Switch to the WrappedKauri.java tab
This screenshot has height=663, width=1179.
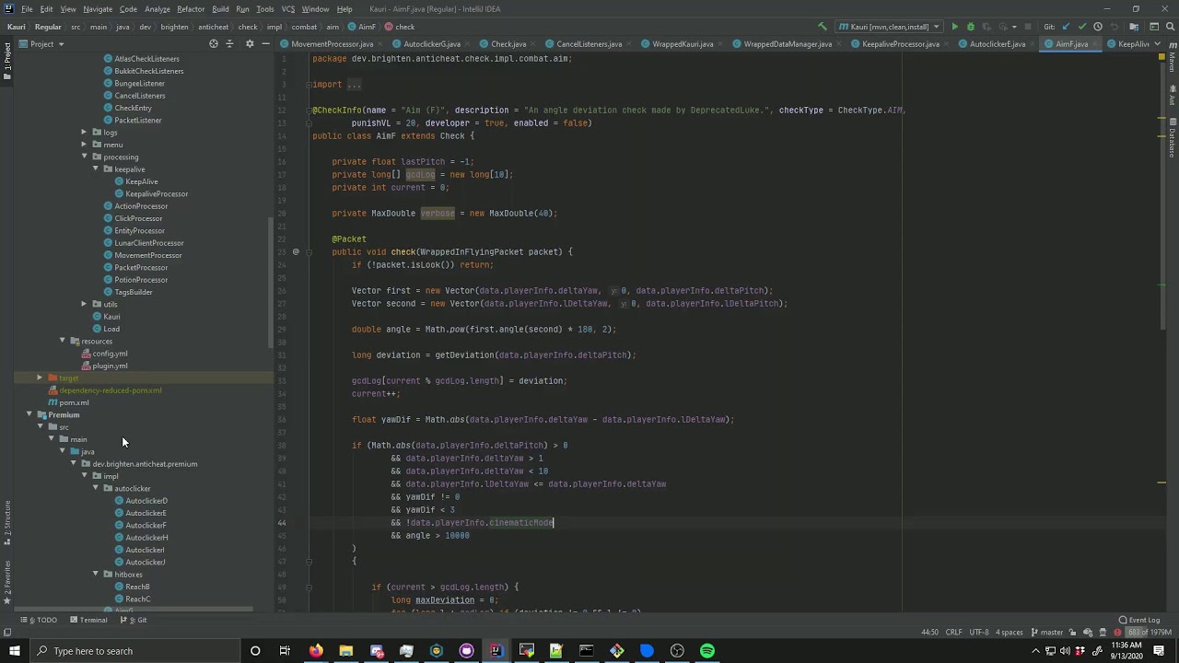click(683, 44)
